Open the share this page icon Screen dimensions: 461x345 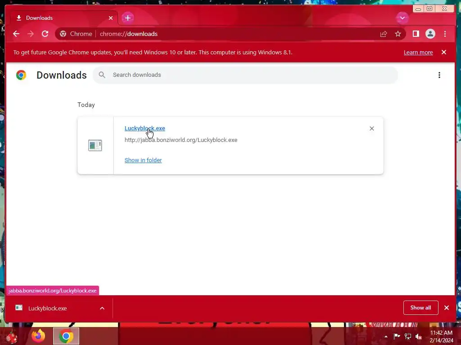(x=384, y=34)
